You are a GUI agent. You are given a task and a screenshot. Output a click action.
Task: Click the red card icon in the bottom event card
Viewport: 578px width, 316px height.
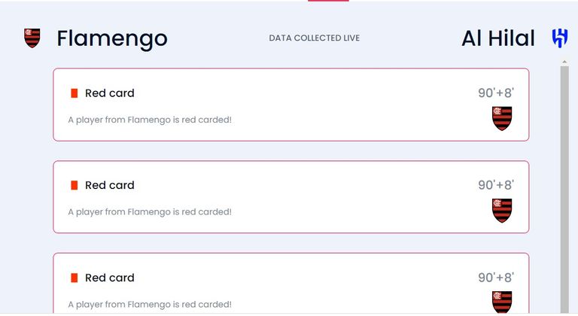(75, 278)
